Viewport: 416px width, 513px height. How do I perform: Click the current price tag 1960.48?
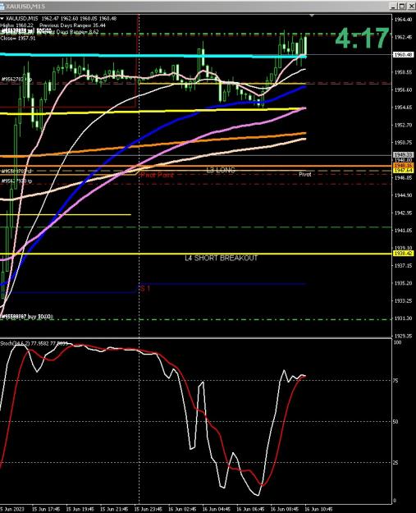click(x=403, y=55)
